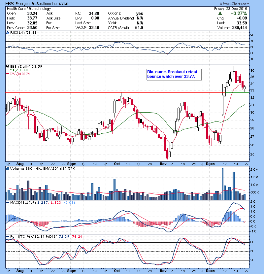Click the date 'Friday 23-Dec-2016'
The image size is (264, 274).
231,9
